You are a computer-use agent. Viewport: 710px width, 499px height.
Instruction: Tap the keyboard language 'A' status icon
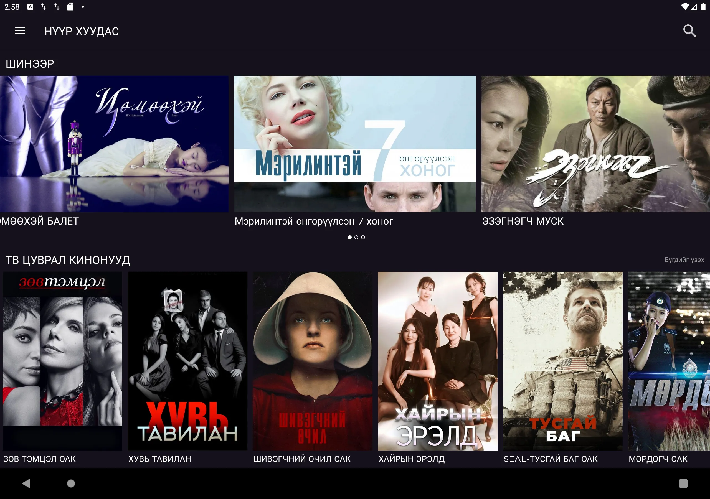pos(30,7)
